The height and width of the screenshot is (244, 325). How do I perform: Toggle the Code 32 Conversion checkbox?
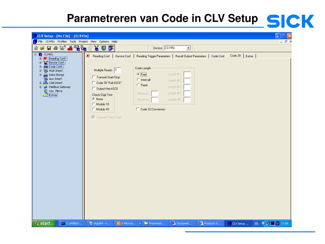138,109
